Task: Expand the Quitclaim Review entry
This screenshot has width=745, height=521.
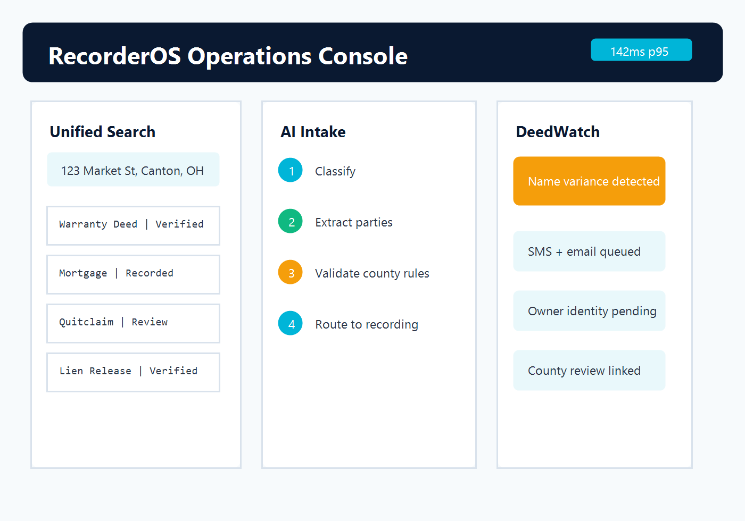Action: [133, 323]
